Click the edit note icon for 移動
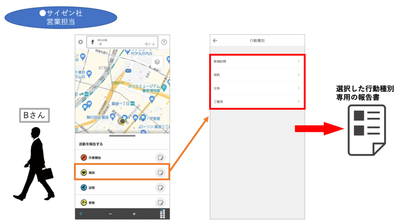The height and width of the screenshot is (223, 401). pos(160,203)
